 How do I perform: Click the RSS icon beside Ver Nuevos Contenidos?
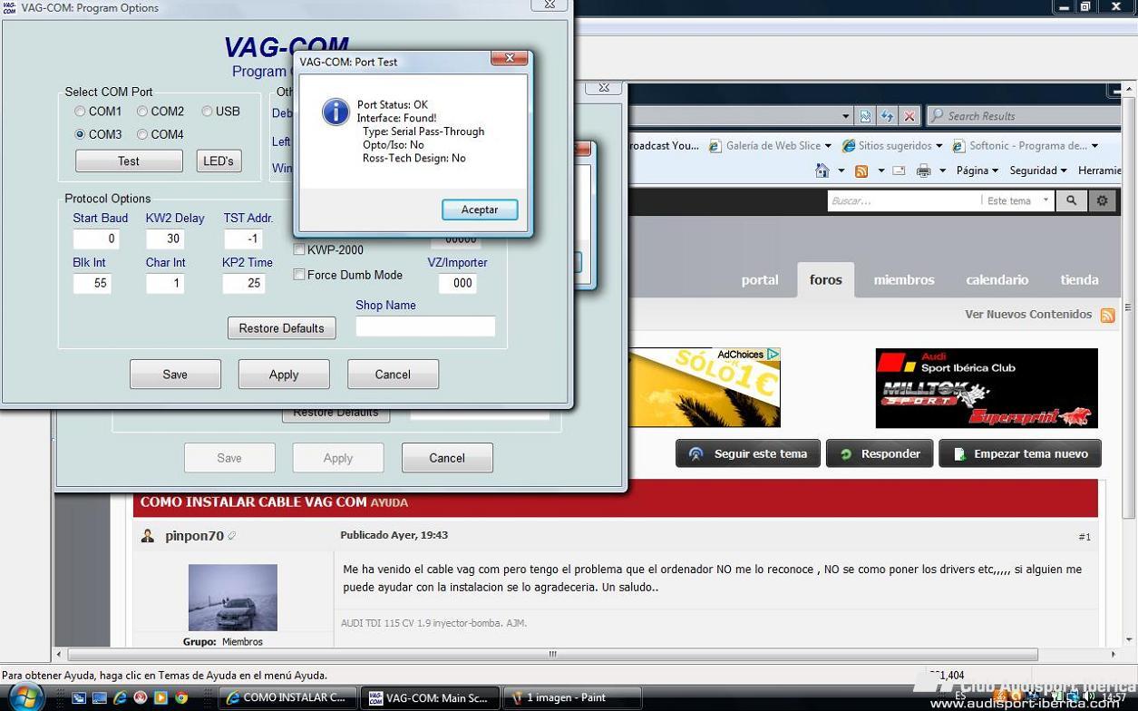click(x=1107, y=315)
